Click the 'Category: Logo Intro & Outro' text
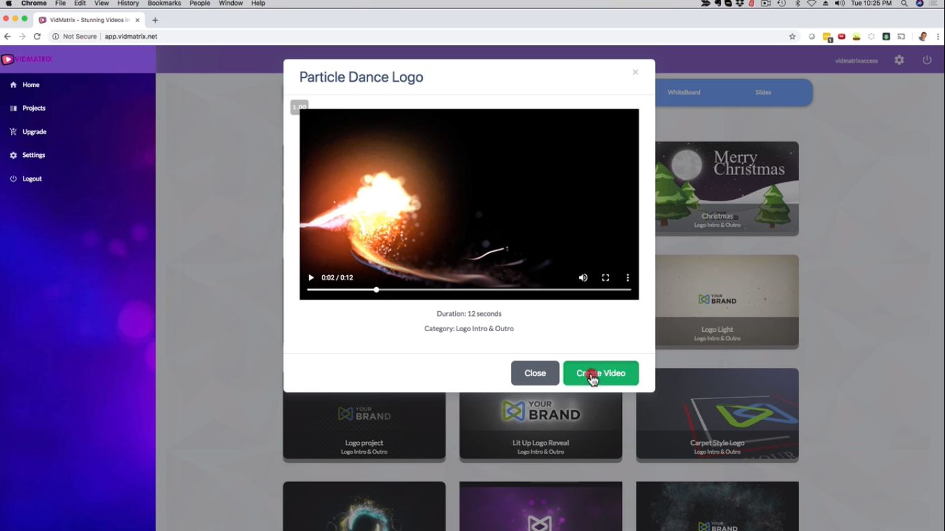 (x=469, y=329)
